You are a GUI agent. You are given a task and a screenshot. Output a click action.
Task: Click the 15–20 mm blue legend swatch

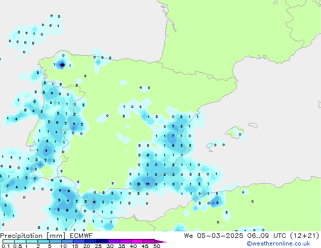(x=78, y=241)
